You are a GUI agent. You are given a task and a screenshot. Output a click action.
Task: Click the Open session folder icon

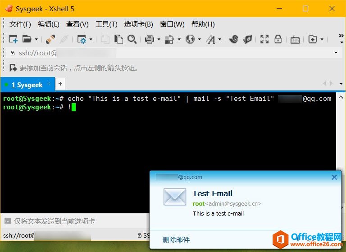click(27, 39)
